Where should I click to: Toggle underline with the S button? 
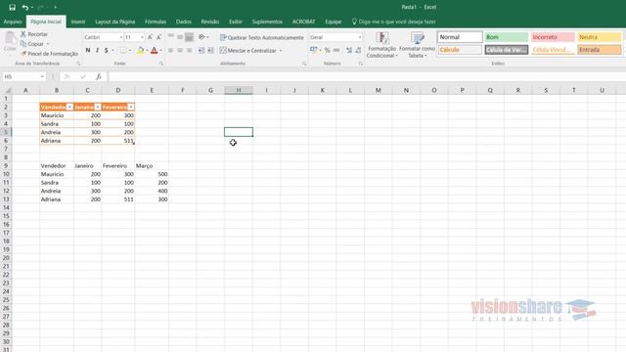pos(107,50)
